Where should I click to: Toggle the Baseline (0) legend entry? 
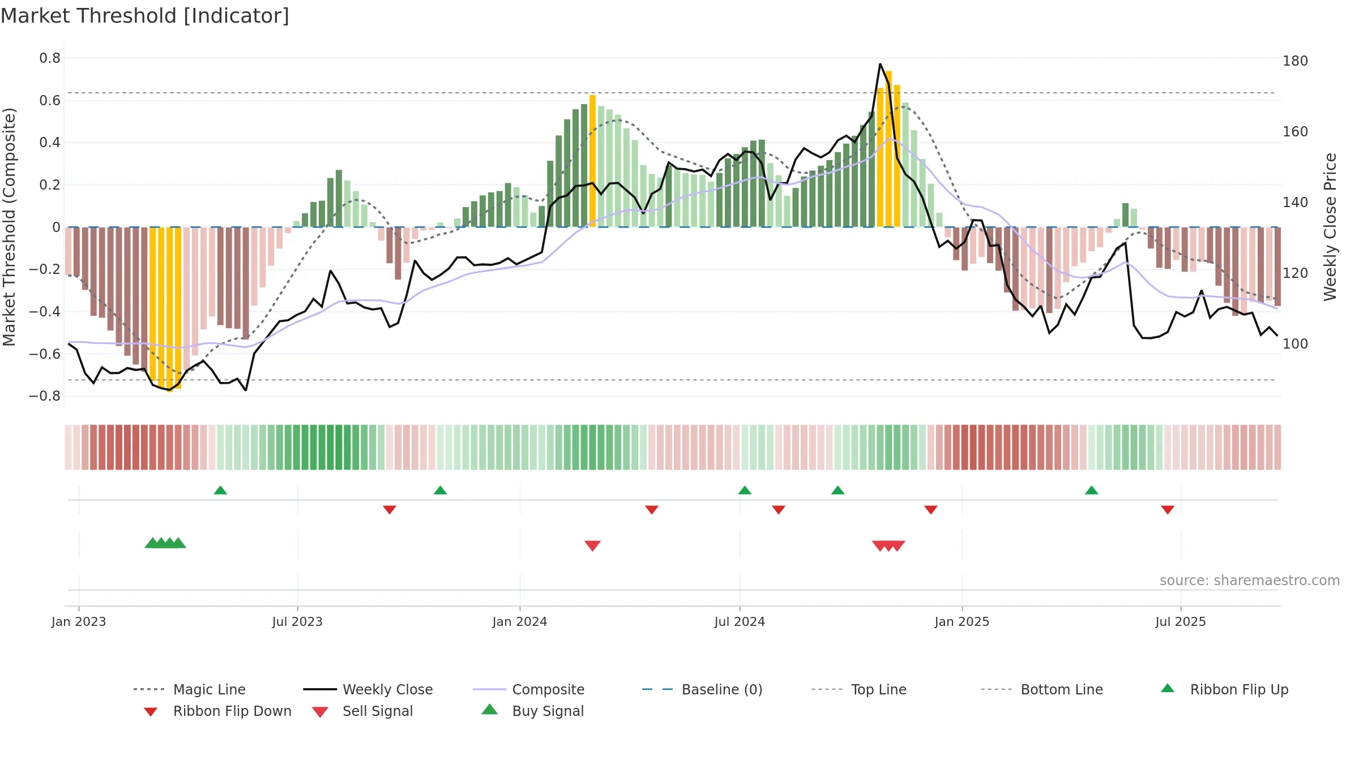[702, 689]
